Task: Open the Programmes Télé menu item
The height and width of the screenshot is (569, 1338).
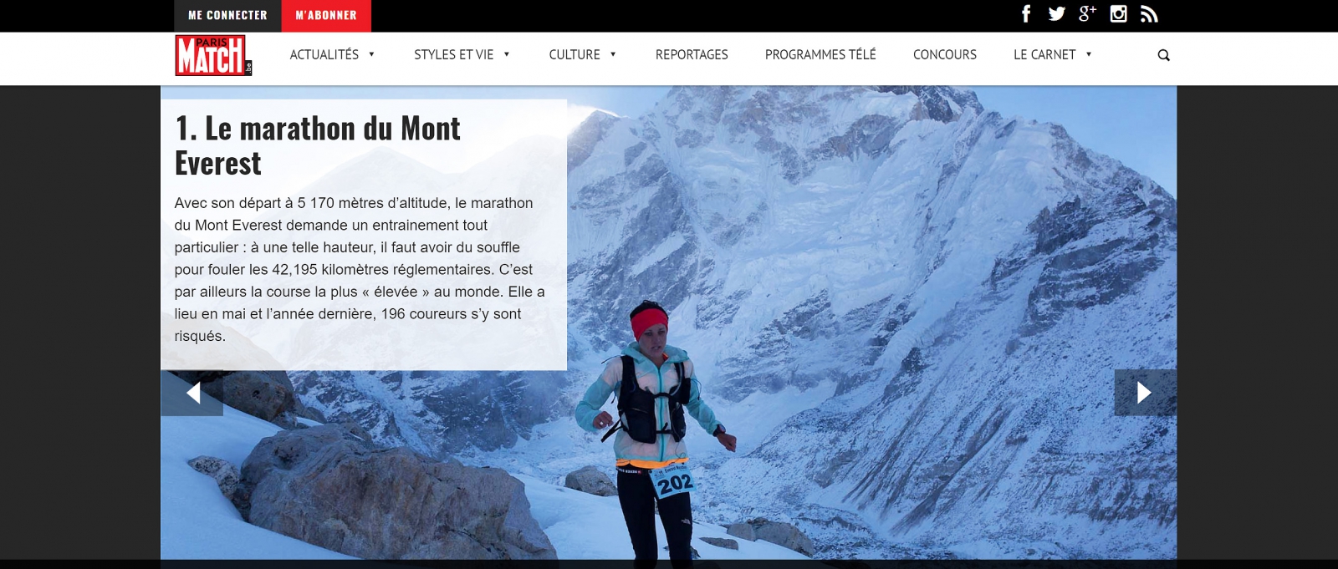Action: [820, 54]
